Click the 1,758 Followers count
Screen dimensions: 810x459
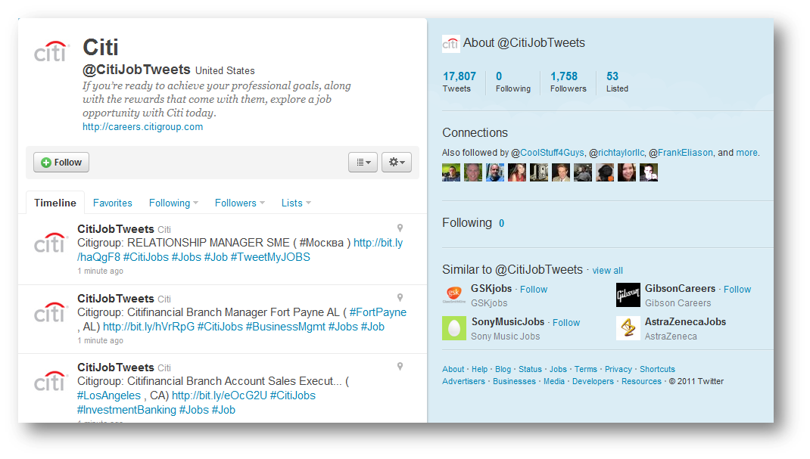pyautogui.click(x=568, y=82)
